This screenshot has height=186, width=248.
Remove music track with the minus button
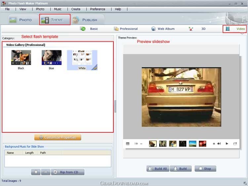pos(46,172)
